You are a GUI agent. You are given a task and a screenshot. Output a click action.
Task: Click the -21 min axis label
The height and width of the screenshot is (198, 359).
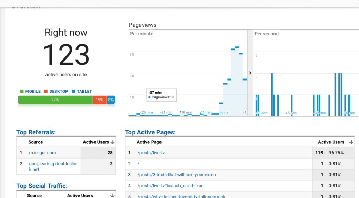[x=166, y=112]
